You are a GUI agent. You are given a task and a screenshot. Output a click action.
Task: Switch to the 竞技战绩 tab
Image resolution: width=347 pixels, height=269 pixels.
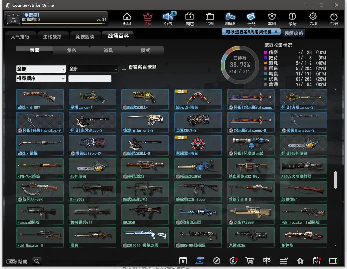(x=85, y=36)
